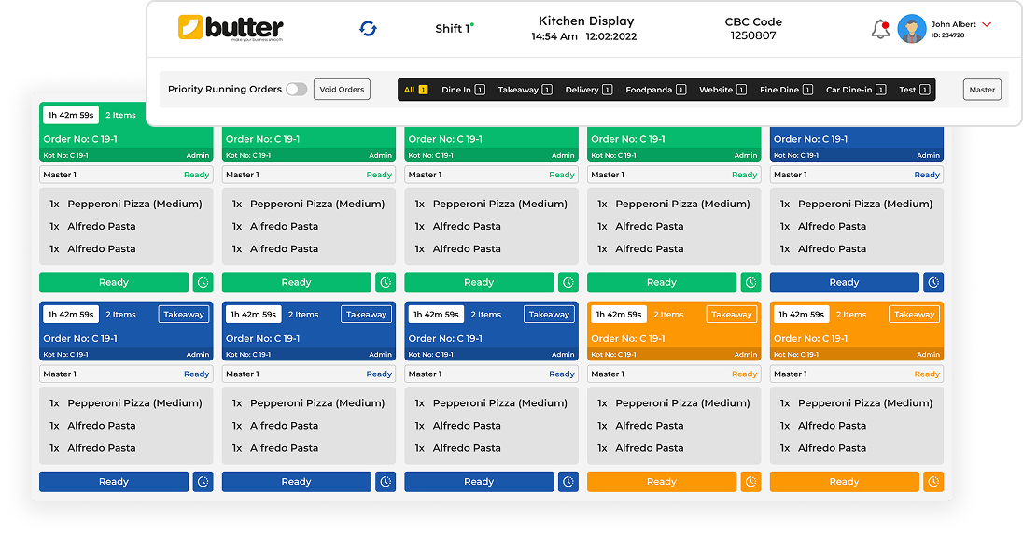Switch to the Foodpanda tab

click(x=655, y=90)
